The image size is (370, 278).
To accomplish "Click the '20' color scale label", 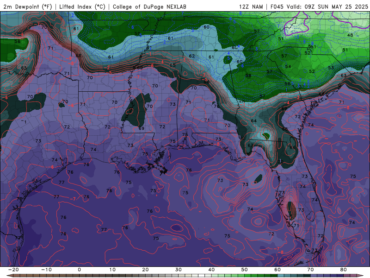I will click(145, 270).
